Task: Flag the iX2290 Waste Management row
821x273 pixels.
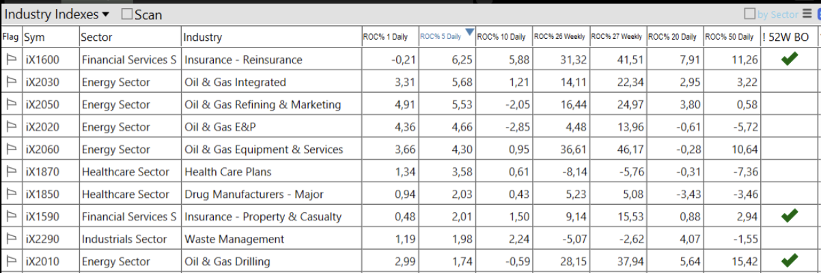Action: point(11,240)
